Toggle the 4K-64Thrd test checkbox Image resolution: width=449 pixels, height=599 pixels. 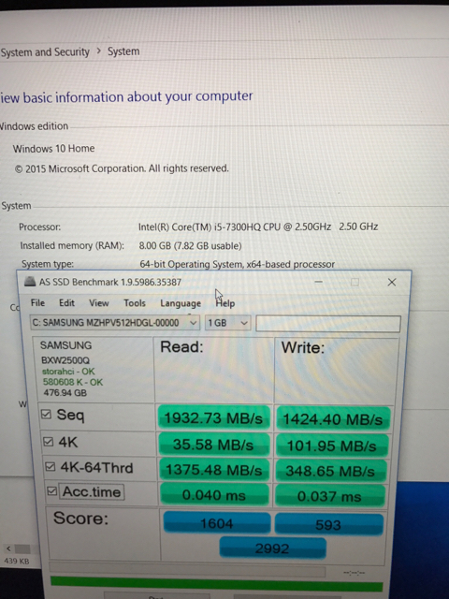click(50, 466)
